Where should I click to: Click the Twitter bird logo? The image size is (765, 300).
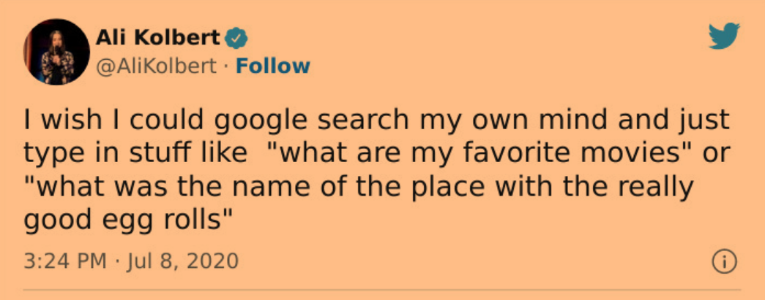tap(724, 36)
